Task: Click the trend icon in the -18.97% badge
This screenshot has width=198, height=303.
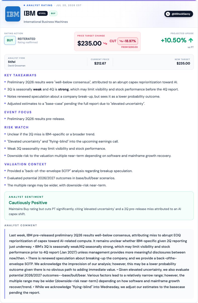Action: pyautogui.click(x=121, y=41)
